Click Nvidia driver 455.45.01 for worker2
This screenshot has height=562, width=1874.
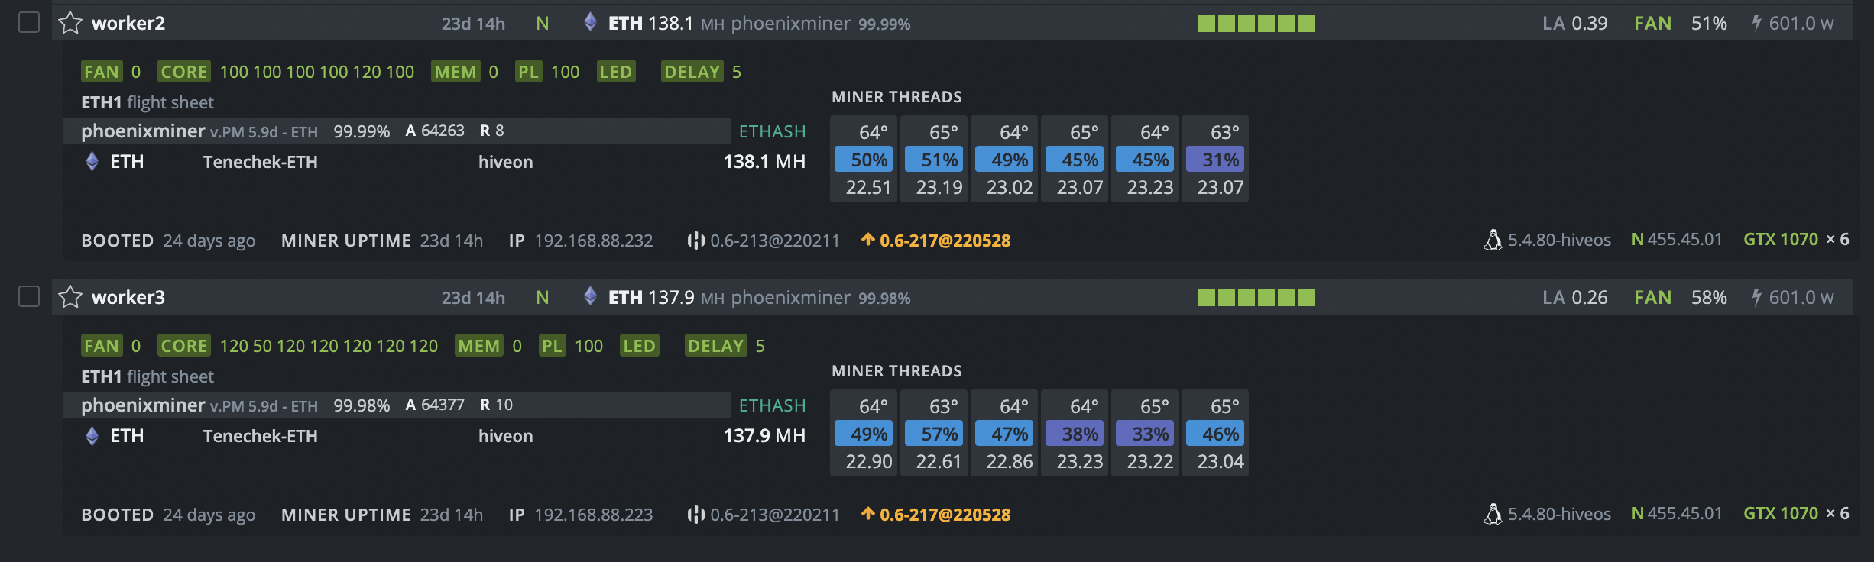1677,239
